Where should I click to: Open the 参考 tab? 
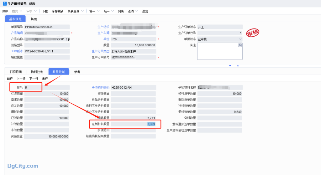[77, 72]
